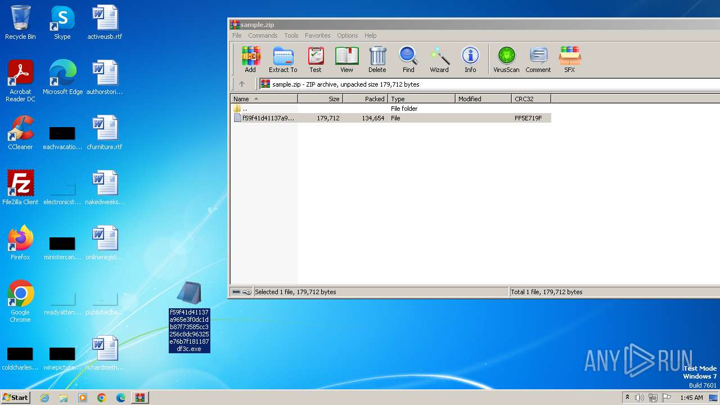
Task: Select activeusb.rtf desktop file
Action: pyautogui.click(x=105, y=22)
